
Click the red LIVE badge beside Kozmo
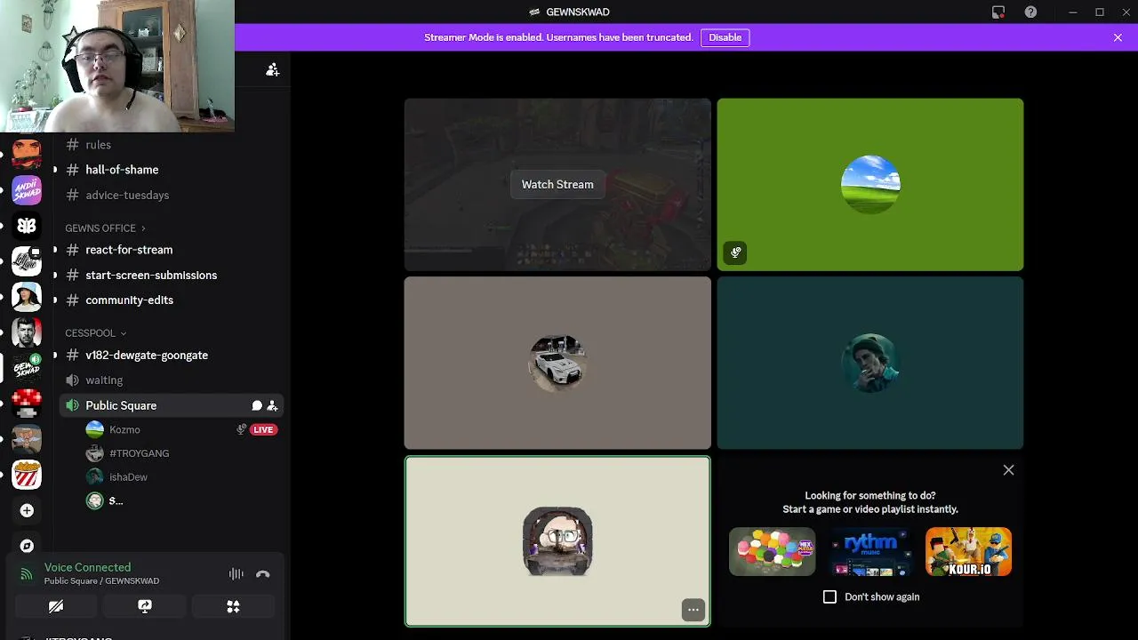click(263, 429)
